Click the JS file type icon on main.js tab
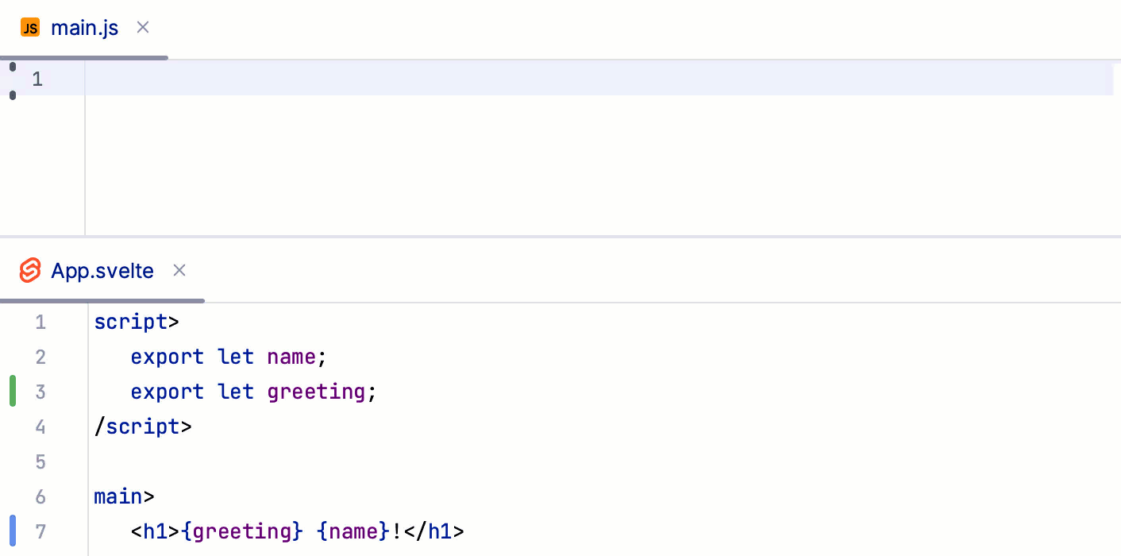This screenshot has height=556, width=1121. [x=30, y=27]
